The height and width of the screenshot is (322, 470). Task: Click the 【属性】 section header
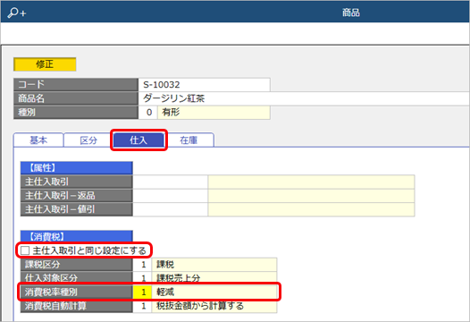[x=77, y=168]
